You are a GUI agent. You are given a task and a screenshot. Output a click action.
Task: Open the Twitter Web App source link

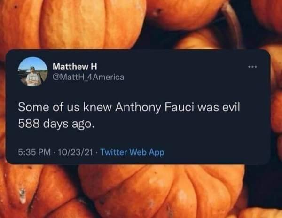[x=133, y=152]
